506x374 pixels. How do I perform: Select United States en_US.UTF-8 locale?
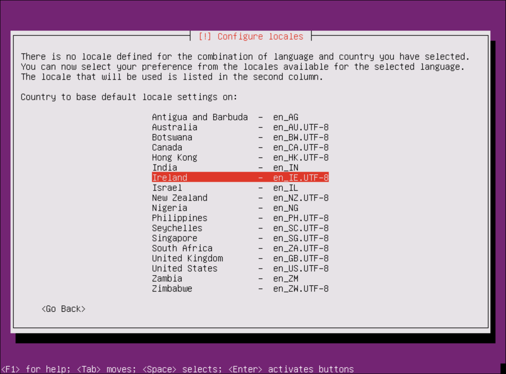[240, 269]
